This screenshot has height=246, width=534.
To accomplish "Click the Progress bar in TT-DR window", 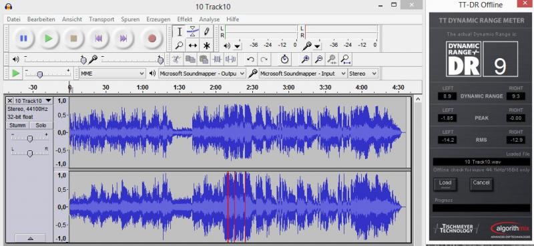I will pyautogui.click(x=481, y=208).
